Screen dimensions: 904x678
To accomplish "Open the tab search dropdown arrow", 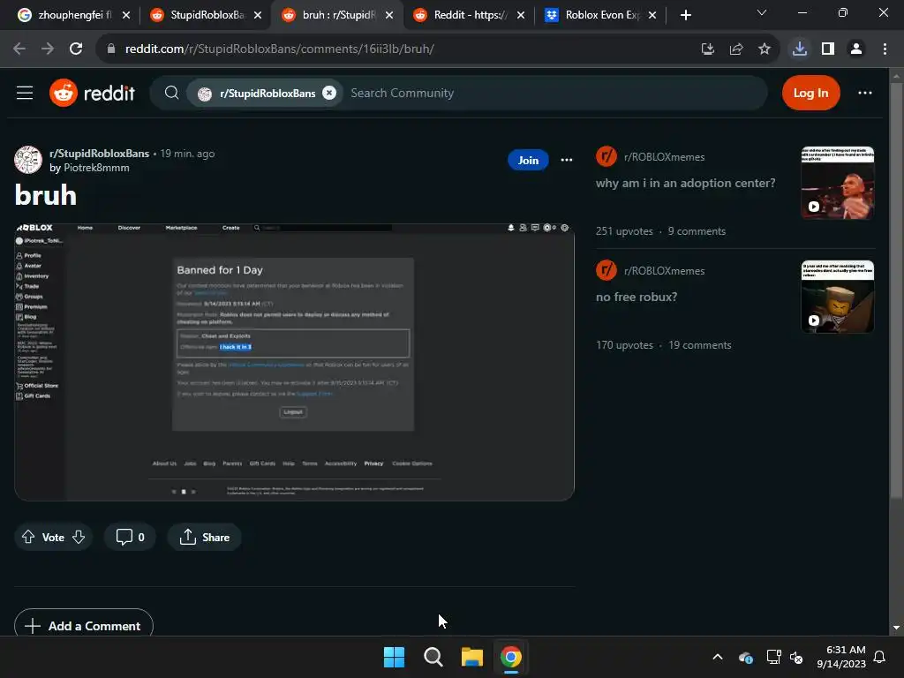I will coord(762,12).
